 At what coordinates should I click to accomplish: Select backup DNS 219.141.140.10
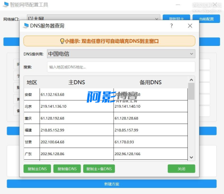[151, 106]
